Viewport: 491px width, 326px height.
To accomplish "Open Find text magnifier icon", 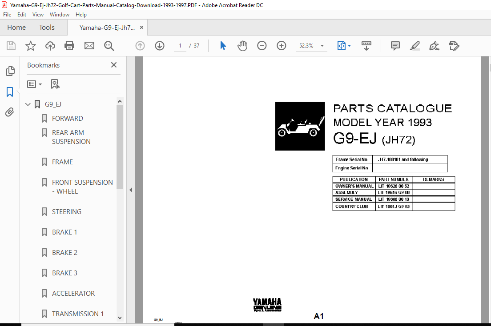I will 109,46.
